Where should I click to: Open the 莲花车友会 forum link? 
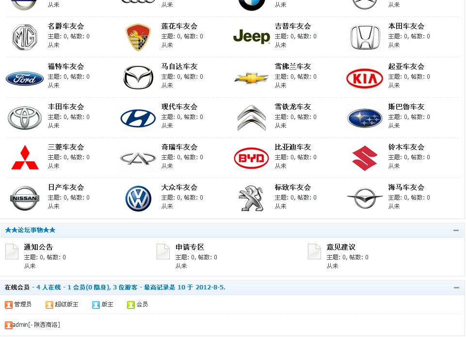(179, 26)
